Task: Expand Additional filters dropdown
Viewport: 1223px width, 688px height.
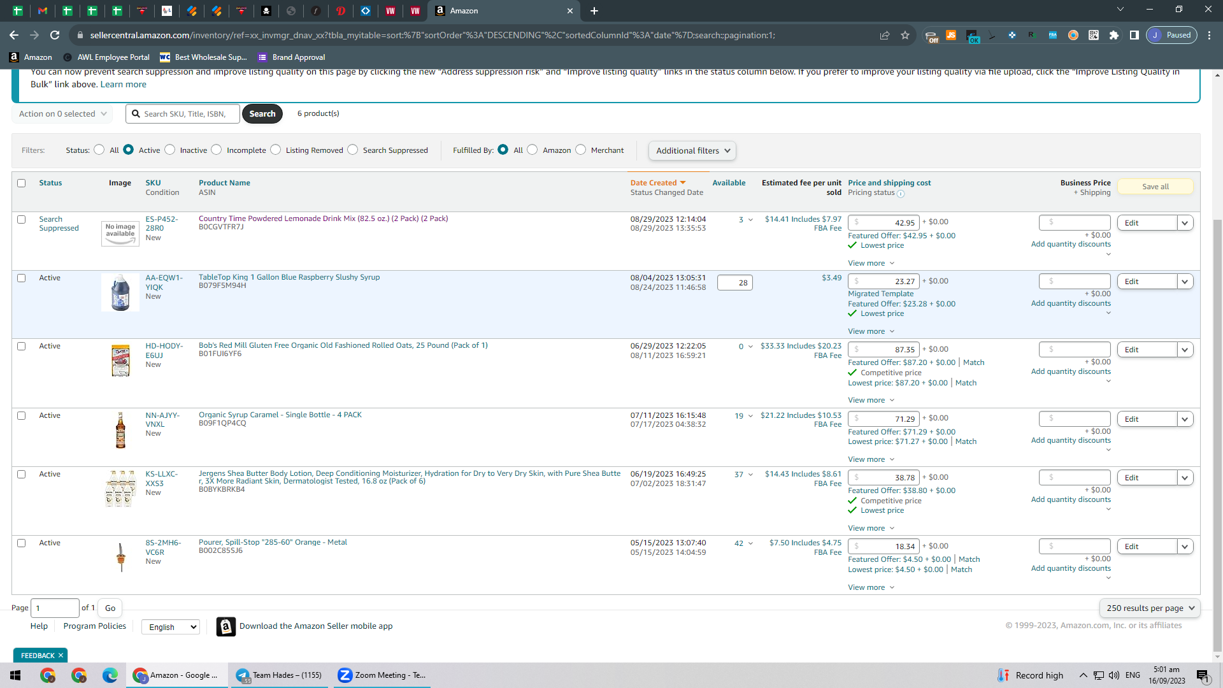Action: coord(692,151)
